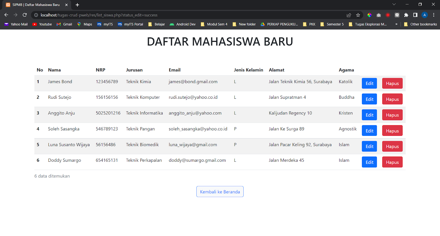This screenshot has width=440, height=236.
Task: Open a new tab with the plus button
Action: pyautogui.click(x=77, y=5)
